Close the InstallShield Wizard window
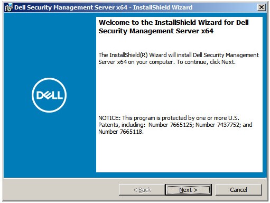This screenshot has height=203, width=270. [262, 7]
